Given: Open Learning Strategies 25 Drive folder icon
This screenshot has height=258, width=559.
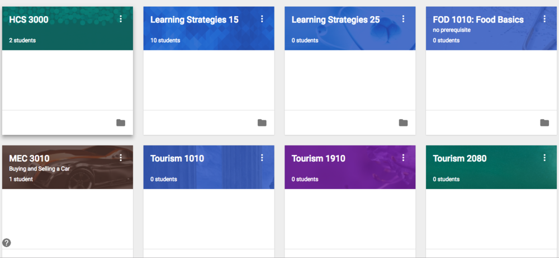Looking at the screenshot, I should pyautogui.click(x=403, y=123).
